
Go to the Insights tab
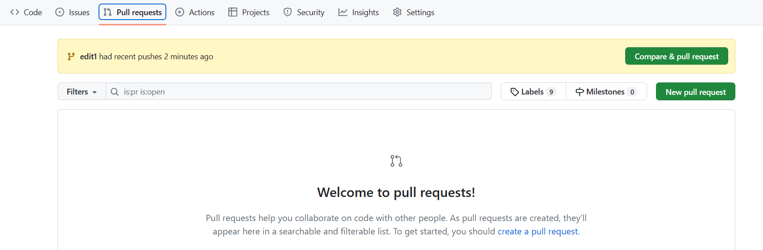point(365,12)
